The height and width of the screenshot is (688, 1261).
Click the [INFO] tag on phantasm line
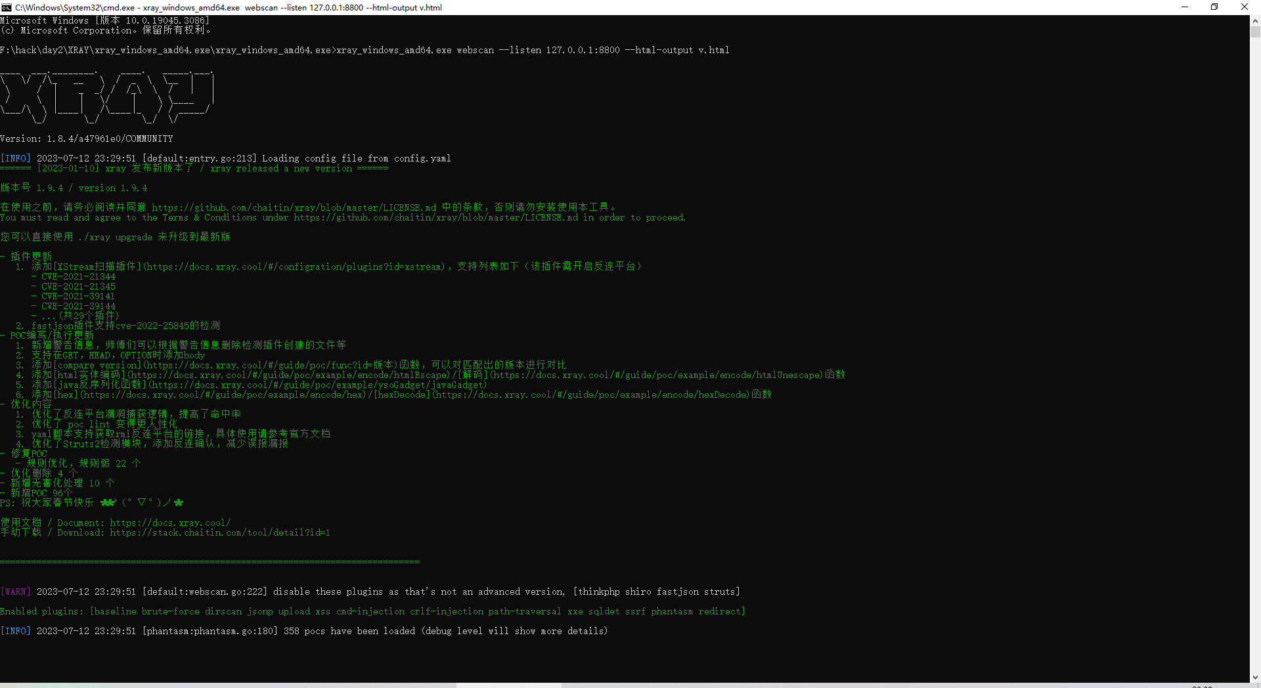pos(16,631)
